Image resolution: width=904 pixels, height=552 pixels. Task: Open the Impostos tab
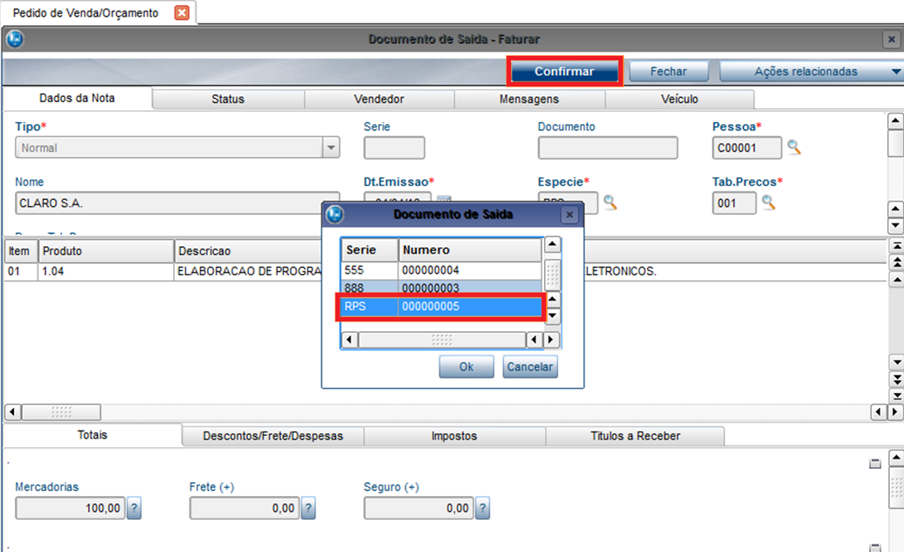pyautogui.click(x=454, y=436)
